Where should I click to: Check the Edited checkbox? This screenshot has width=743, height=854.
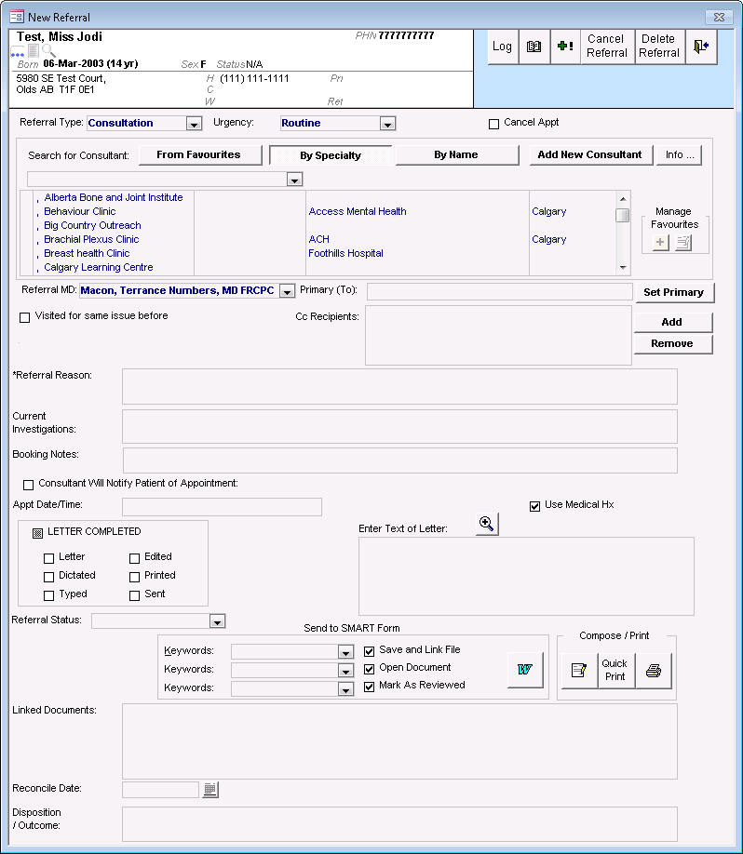click(134, 558)
